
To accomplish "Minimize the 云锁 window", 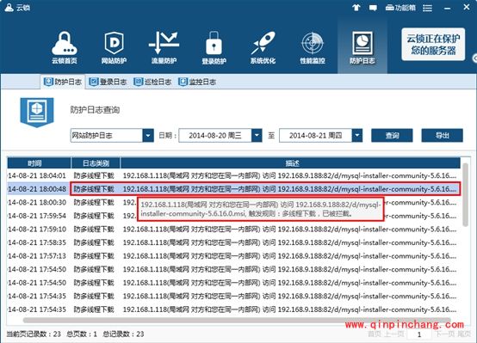I will (x=447, y=9).
